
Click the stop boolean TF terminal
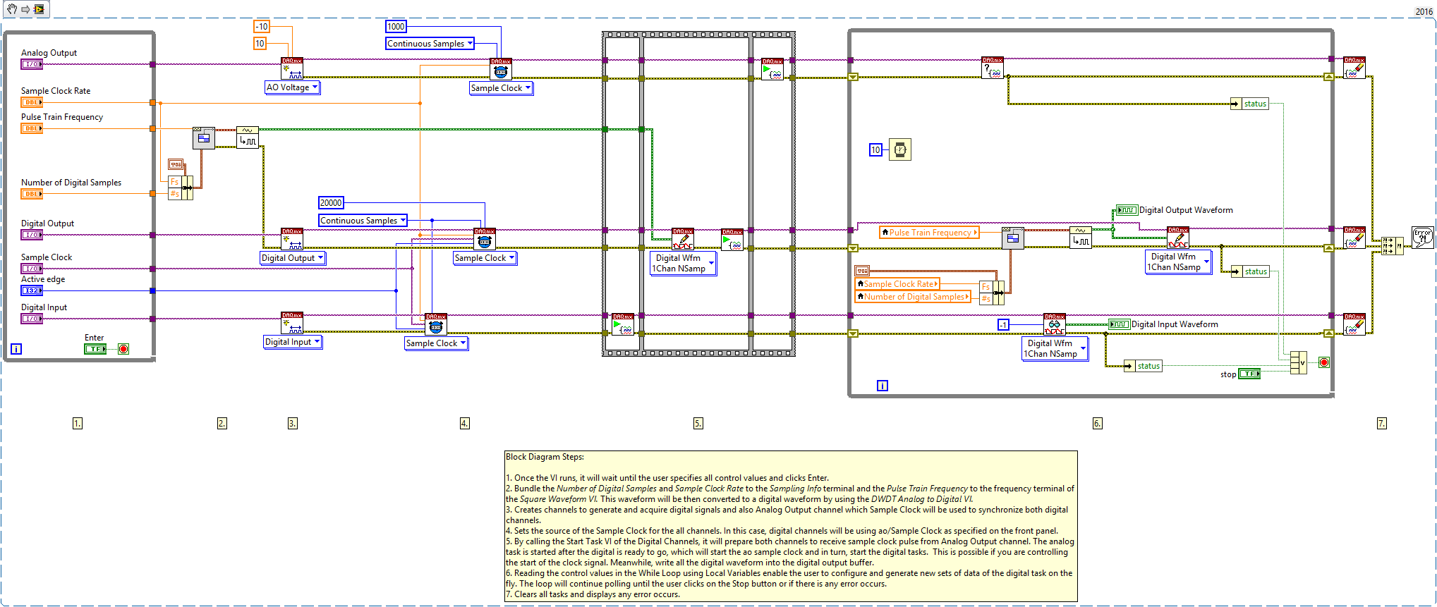(x=1249, y=374)
